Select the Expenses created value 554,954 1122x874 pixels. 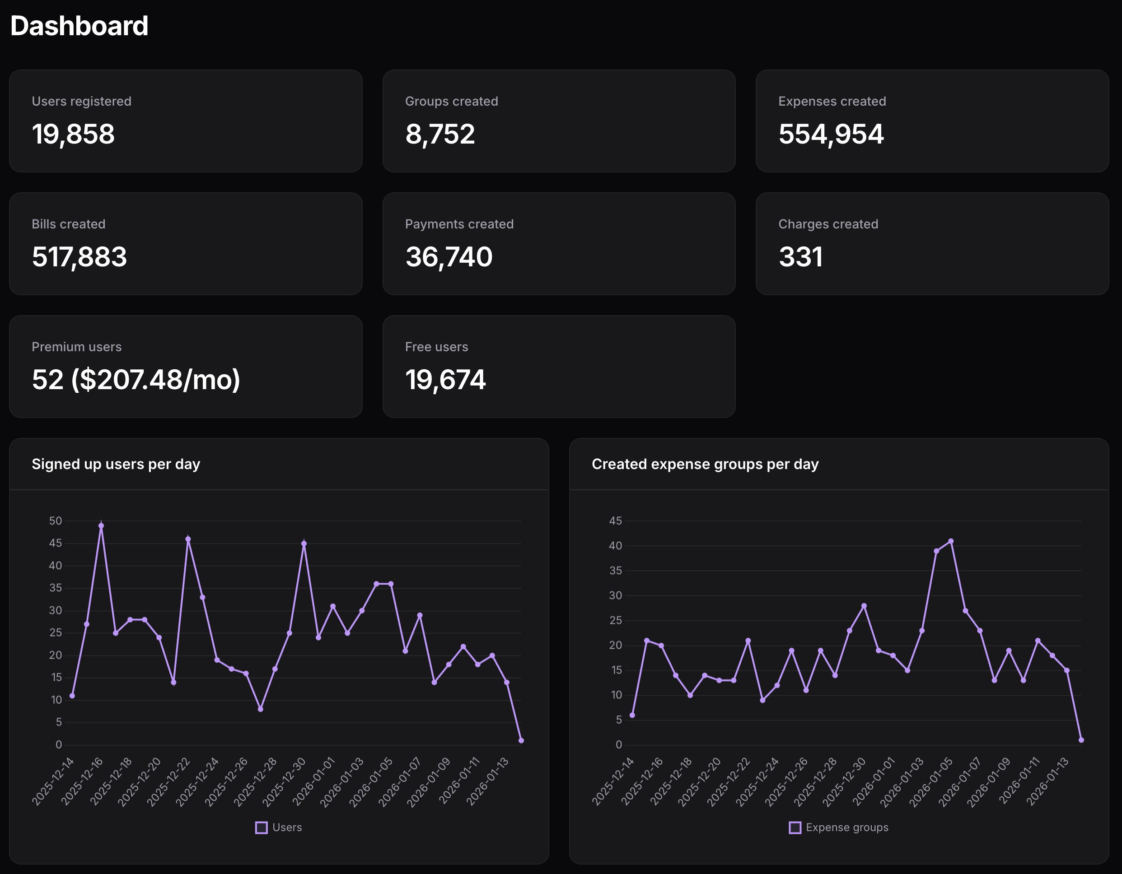coord(831,135)
